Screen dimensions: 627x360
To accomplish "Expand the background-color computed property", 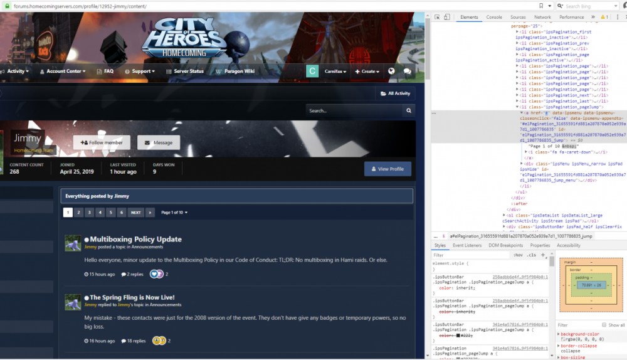I will (x=559, y=334).
